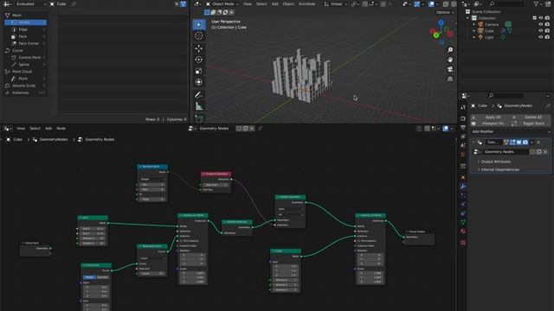Select the Select Box tool in viewport

pyautogui.click(x=199, y=25)
